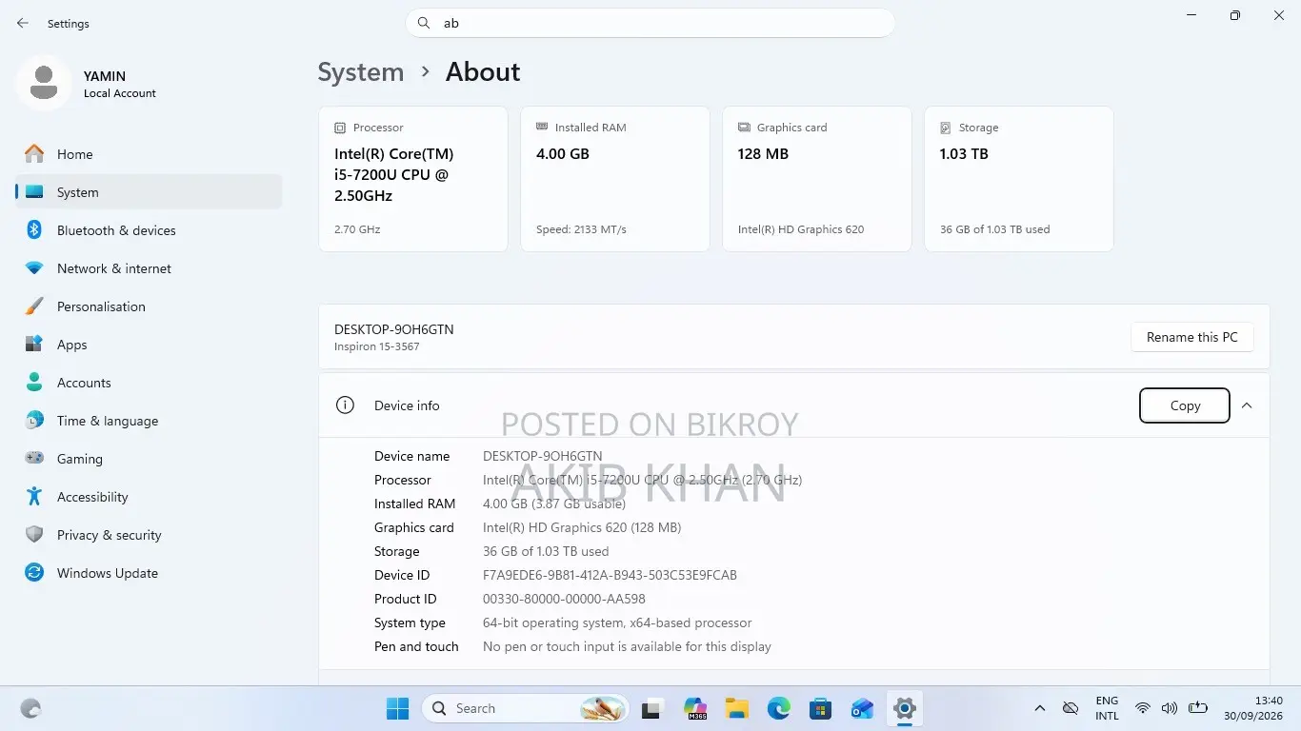The height and width of the screenshot is (731, 1301).
Task: Go to Network & internet settings
Action: coord(149,268)
